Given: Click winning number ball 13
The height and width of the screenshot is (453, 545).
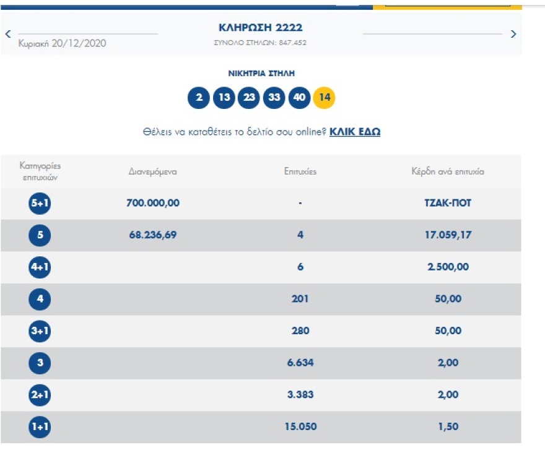Looking at the screenshot, I should pos(224,98).
